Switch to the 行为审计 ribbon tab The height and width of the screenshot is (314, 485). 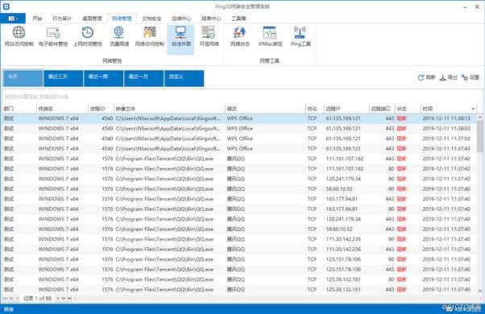click(x=62, y=19)
